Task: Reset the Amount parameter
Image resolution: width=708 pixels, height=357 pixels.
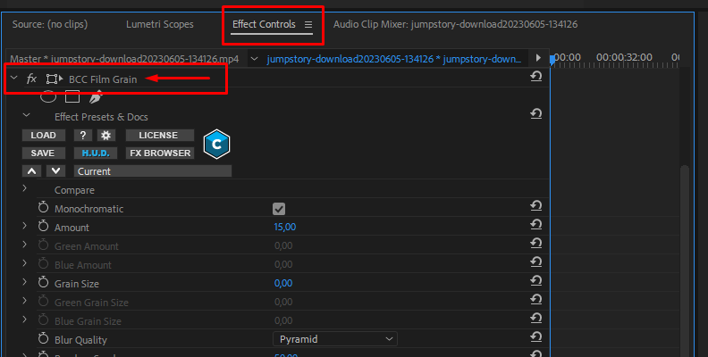Action: [536, 225]
